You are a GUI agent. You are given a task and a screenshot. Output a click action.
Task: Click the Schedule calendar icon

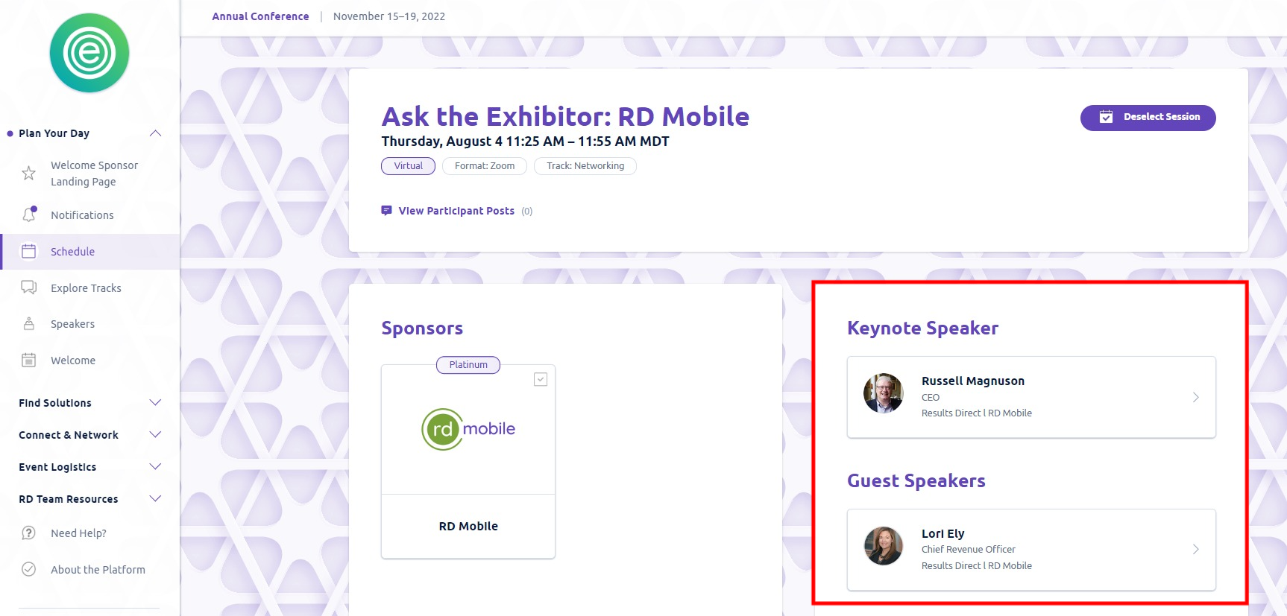coord(28,251)
